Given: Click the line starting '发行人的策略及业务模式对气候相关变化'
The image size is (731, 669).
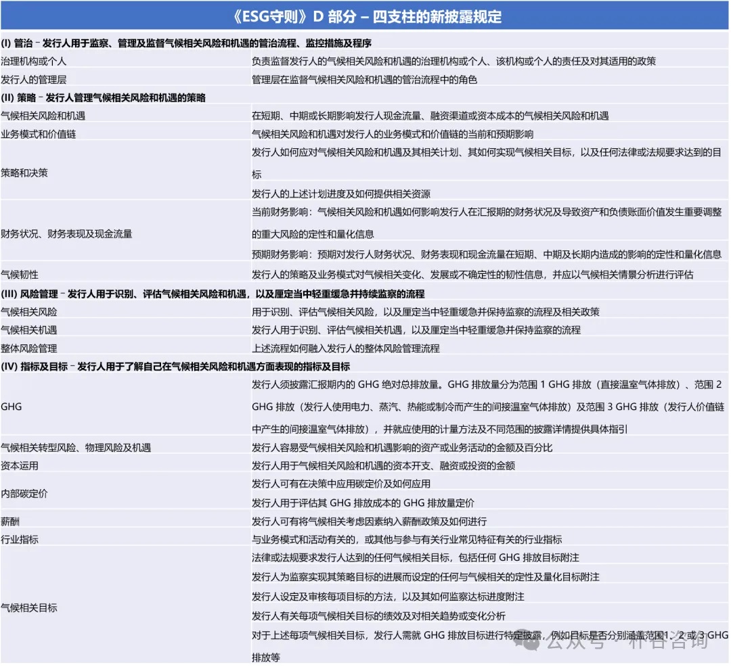Looking at the screenshot, I should (x=472, y=275).
